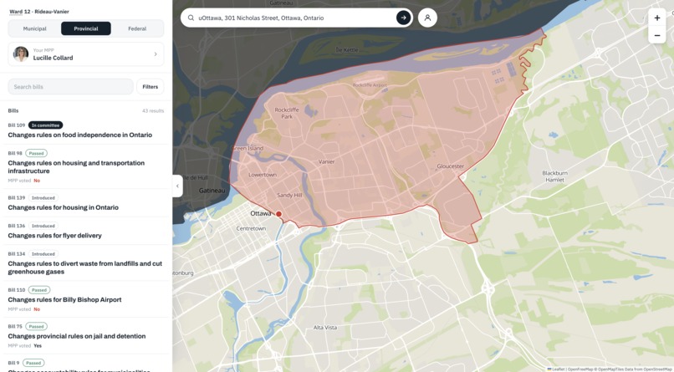Submit address with the arrow button
The width and height of the screenshot is (674, 372).
pyautogui.click(x=403, y=18)
